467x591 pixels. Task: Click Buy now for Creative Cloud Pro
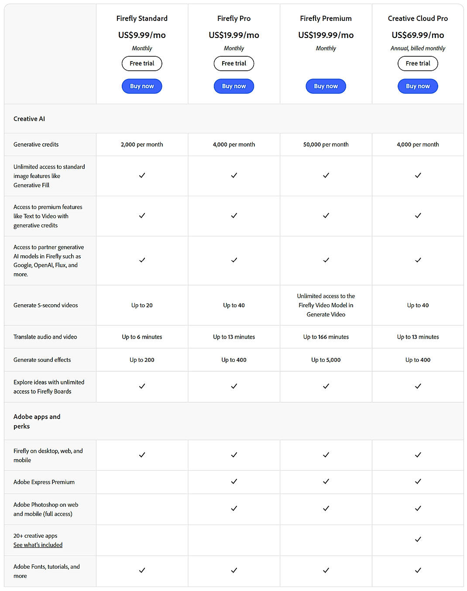[x=418, y=86]
